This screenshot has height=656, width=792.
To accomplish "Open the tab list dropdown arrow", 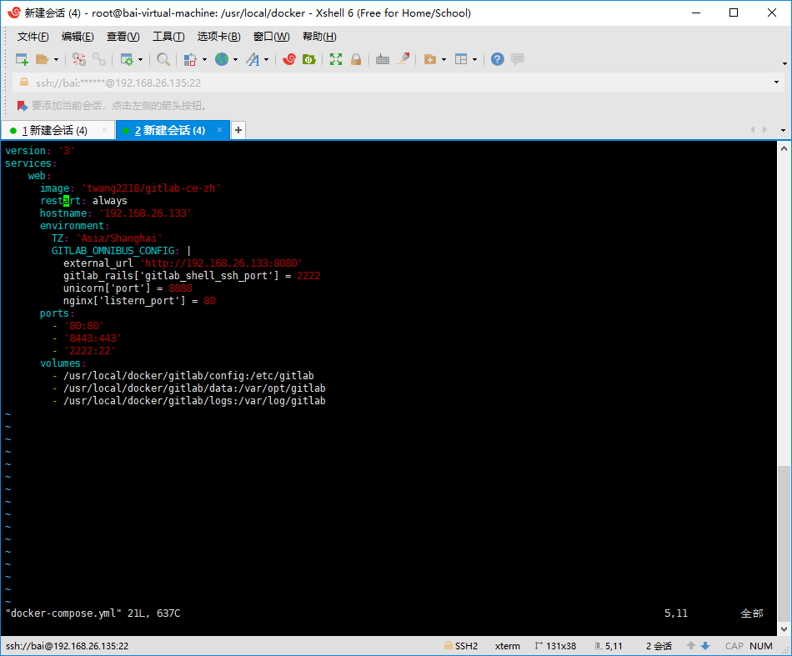I will coord(783,130).
